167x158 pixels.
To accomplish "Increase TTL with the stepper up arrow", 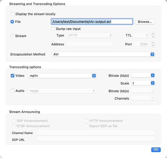I will point(153,34).
